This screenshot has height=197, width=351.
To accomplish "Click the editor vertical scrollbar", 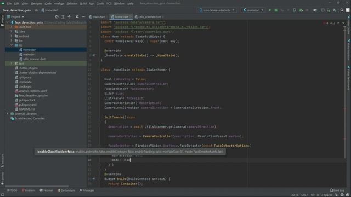I will click(x=345, y=91).
